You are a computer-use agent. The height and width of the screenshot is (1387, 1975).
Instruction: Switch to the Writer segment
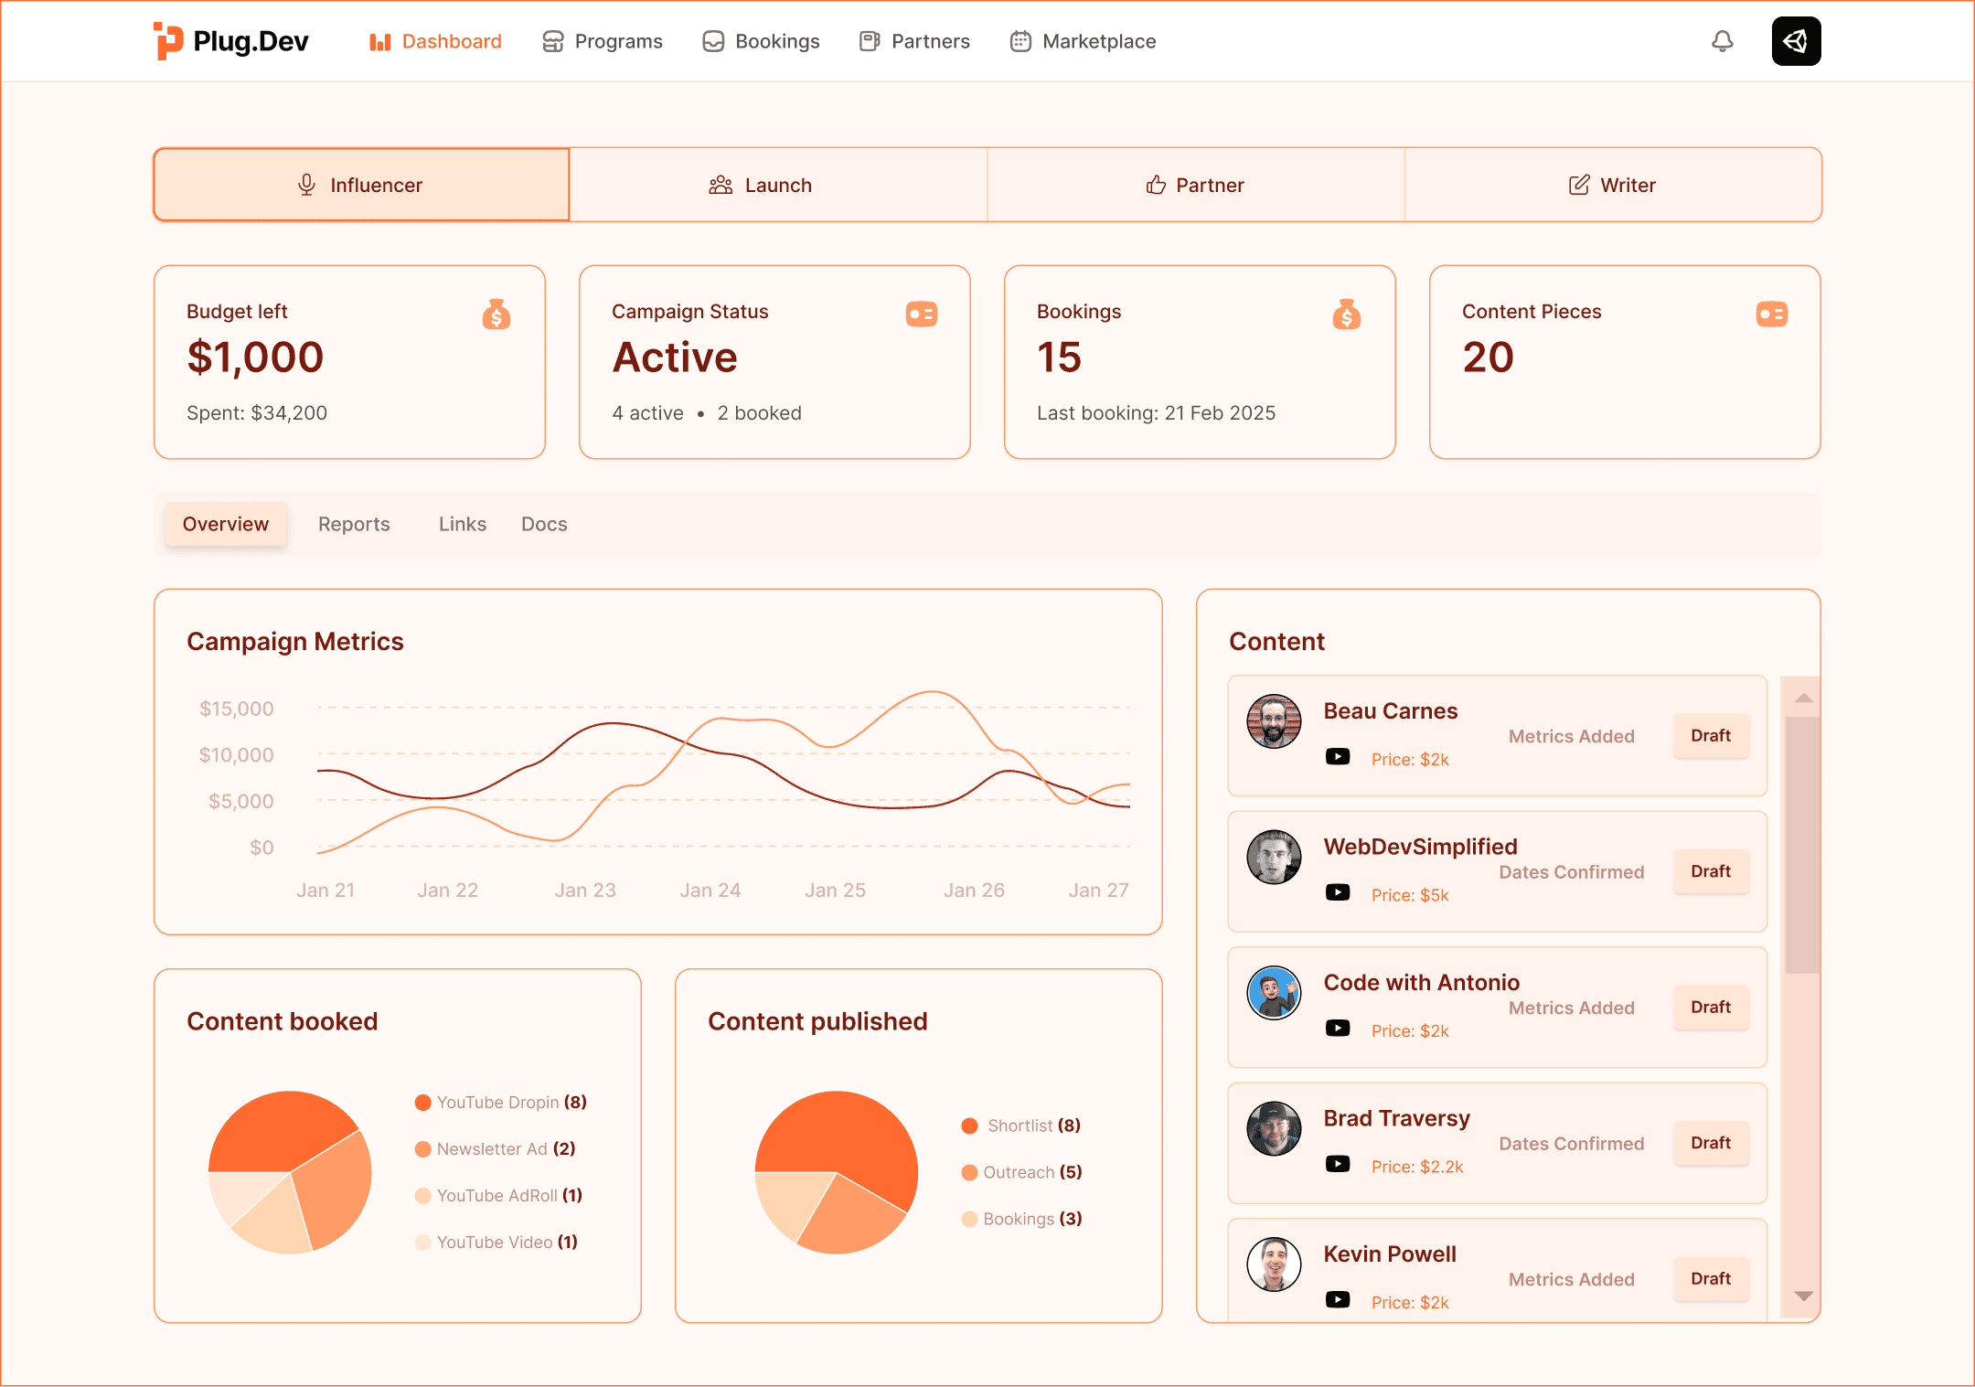pos(1613,185)
